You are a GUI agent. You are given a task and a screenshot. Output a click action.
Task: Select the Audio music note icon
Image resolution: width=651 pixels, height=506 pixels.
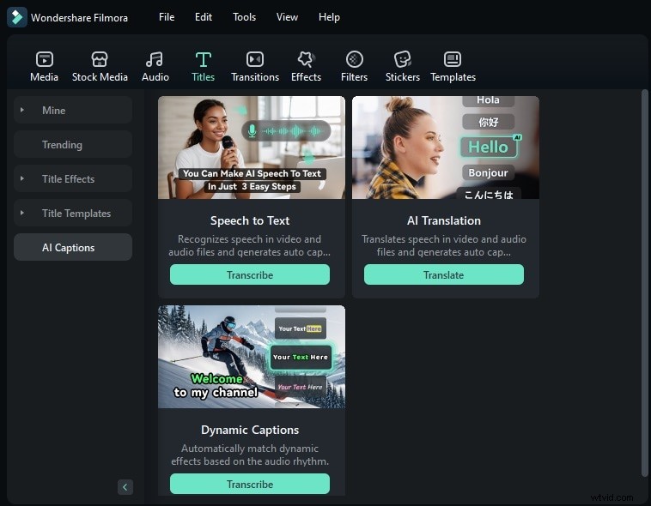(155, 59)
